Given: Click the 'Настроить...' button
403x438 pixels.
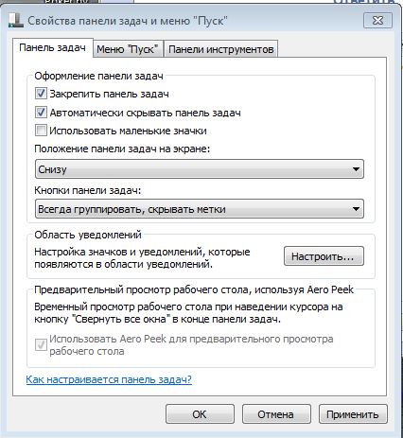Looking at the screenshot, I should pyautogui.click(x=324, y=256).
